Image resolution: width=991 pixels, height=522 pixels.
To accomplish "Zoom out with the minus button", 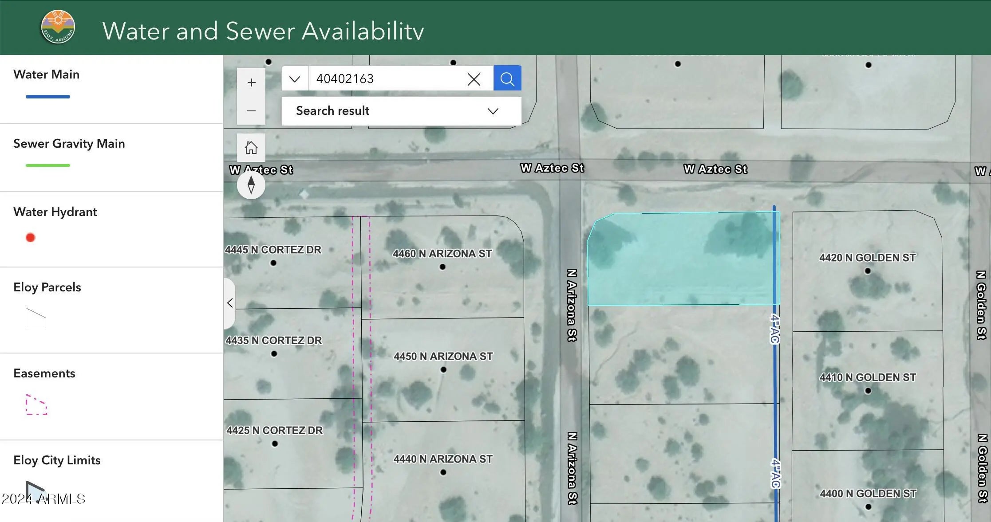I will [x=251, y=111].
